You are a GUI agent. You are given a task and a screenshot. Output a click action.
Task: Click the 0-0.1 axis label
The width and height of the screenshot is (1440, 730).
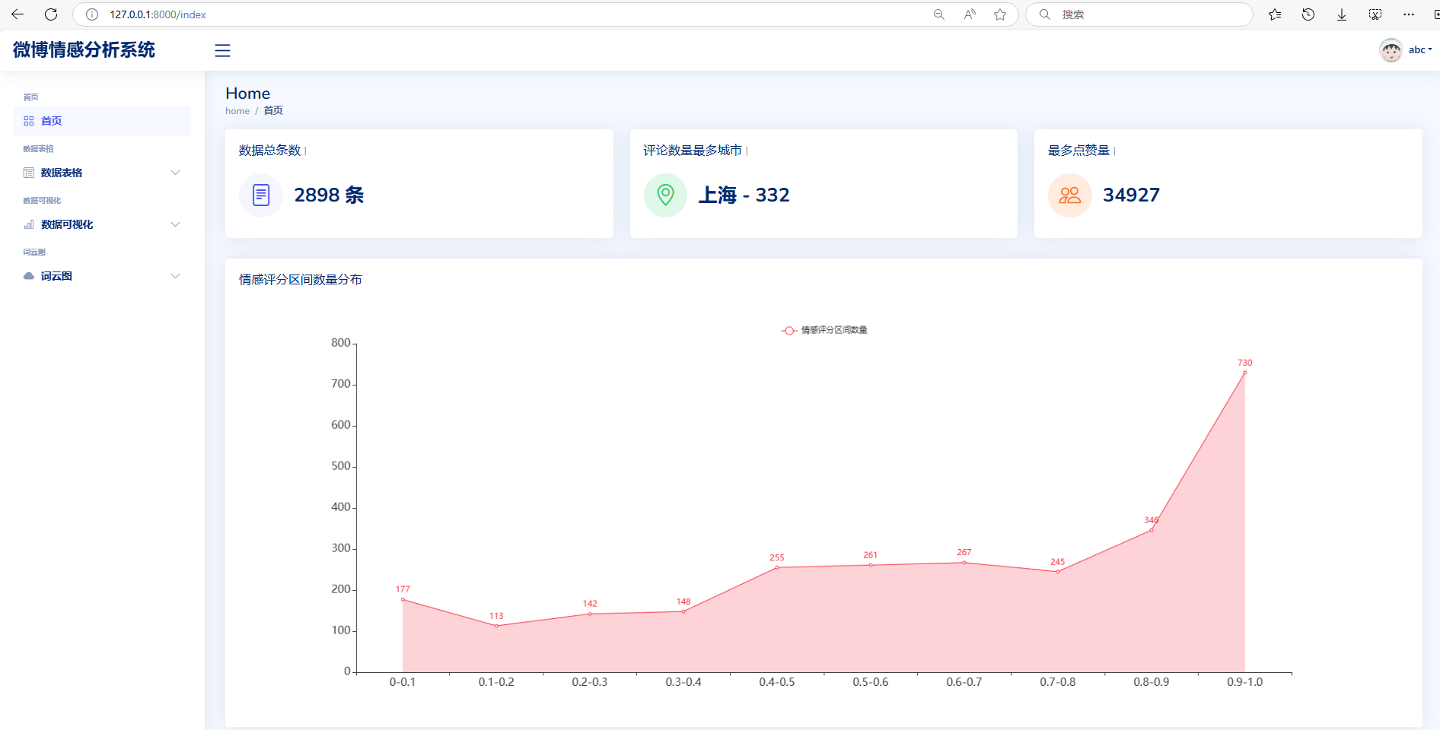coord(403,682)
